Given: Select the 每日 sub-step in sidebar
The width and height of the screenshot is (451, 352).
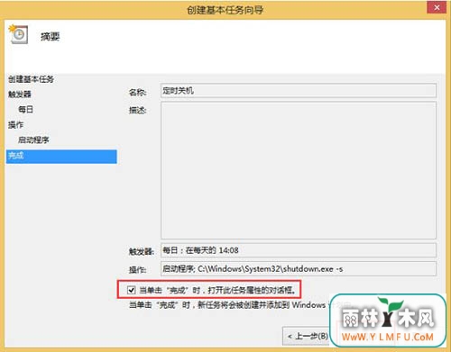Looking at the screenshot, I should point(25,110).
